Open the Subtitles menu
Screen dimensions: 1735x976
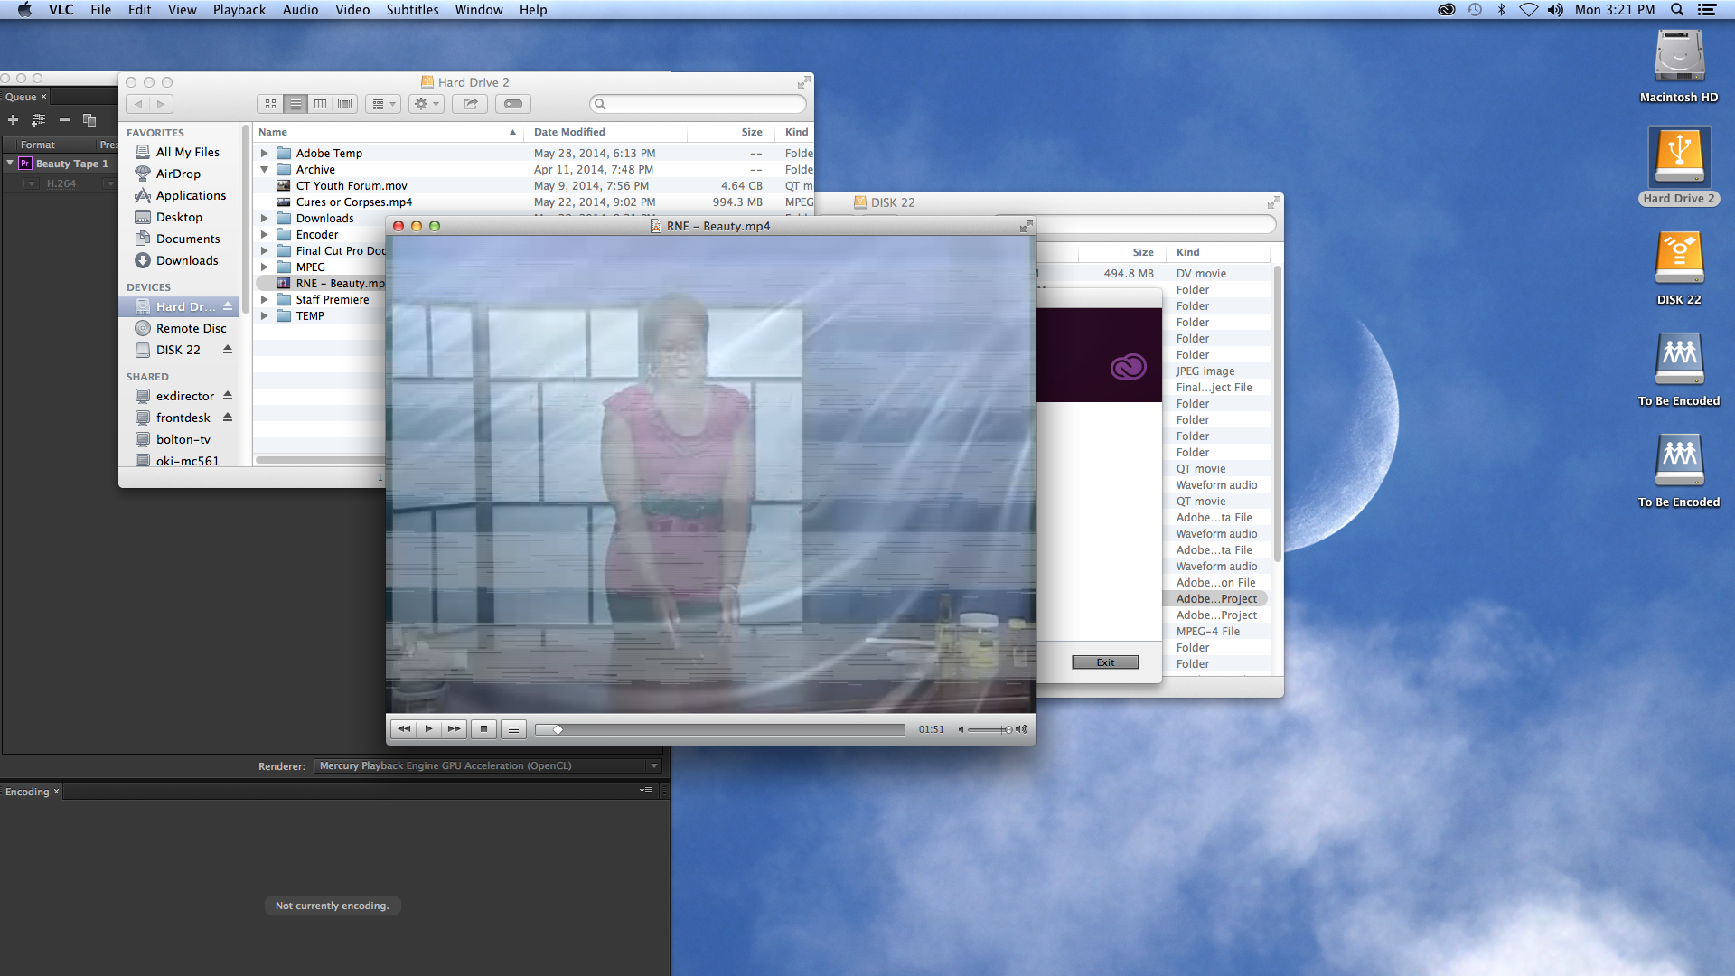click(412, 10)
